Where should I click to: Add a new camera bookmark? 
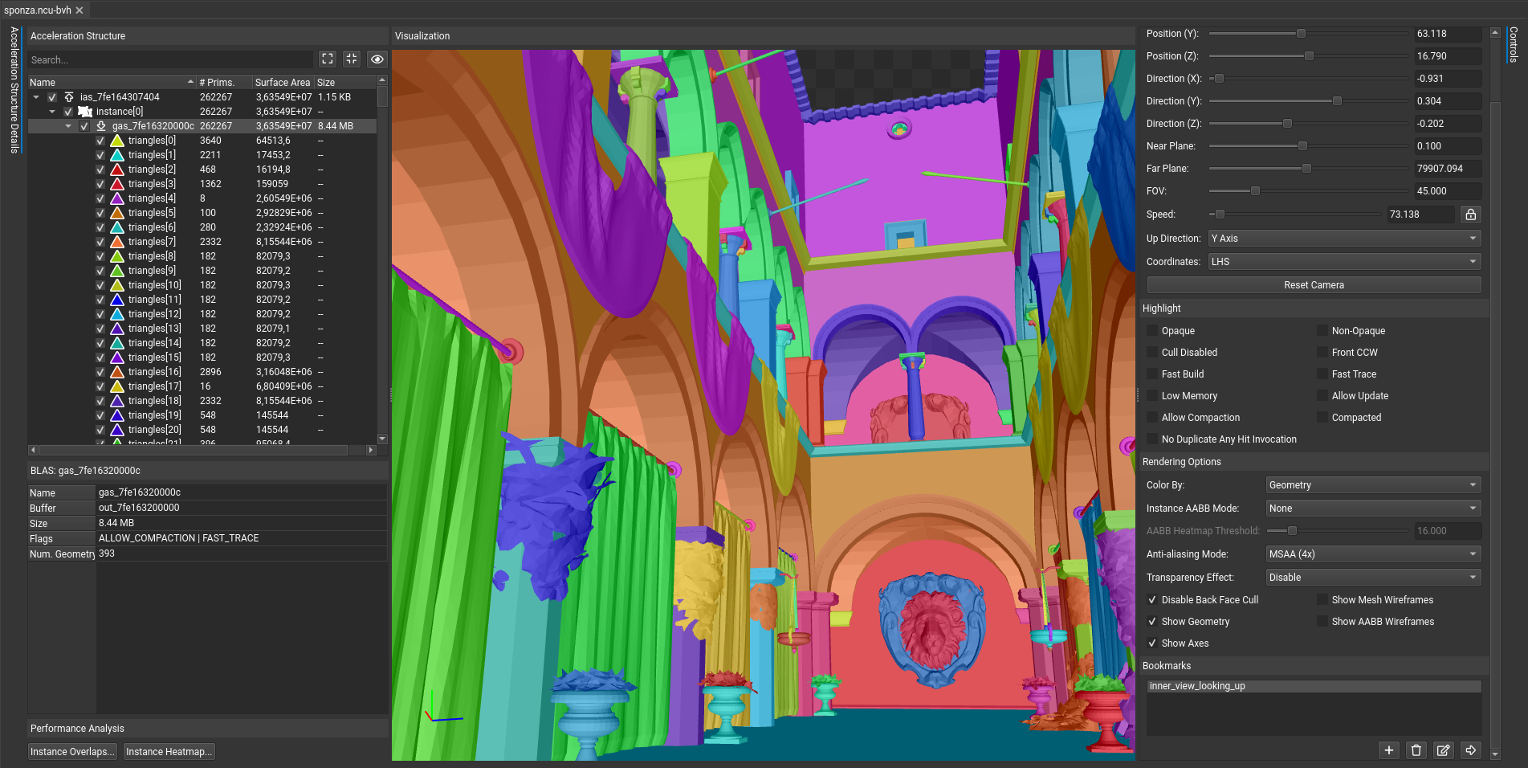click(1389, 750)
